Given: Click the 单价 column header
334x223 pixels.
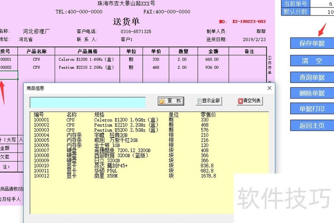Looking at the screenshot, I should tap(156, 51).
